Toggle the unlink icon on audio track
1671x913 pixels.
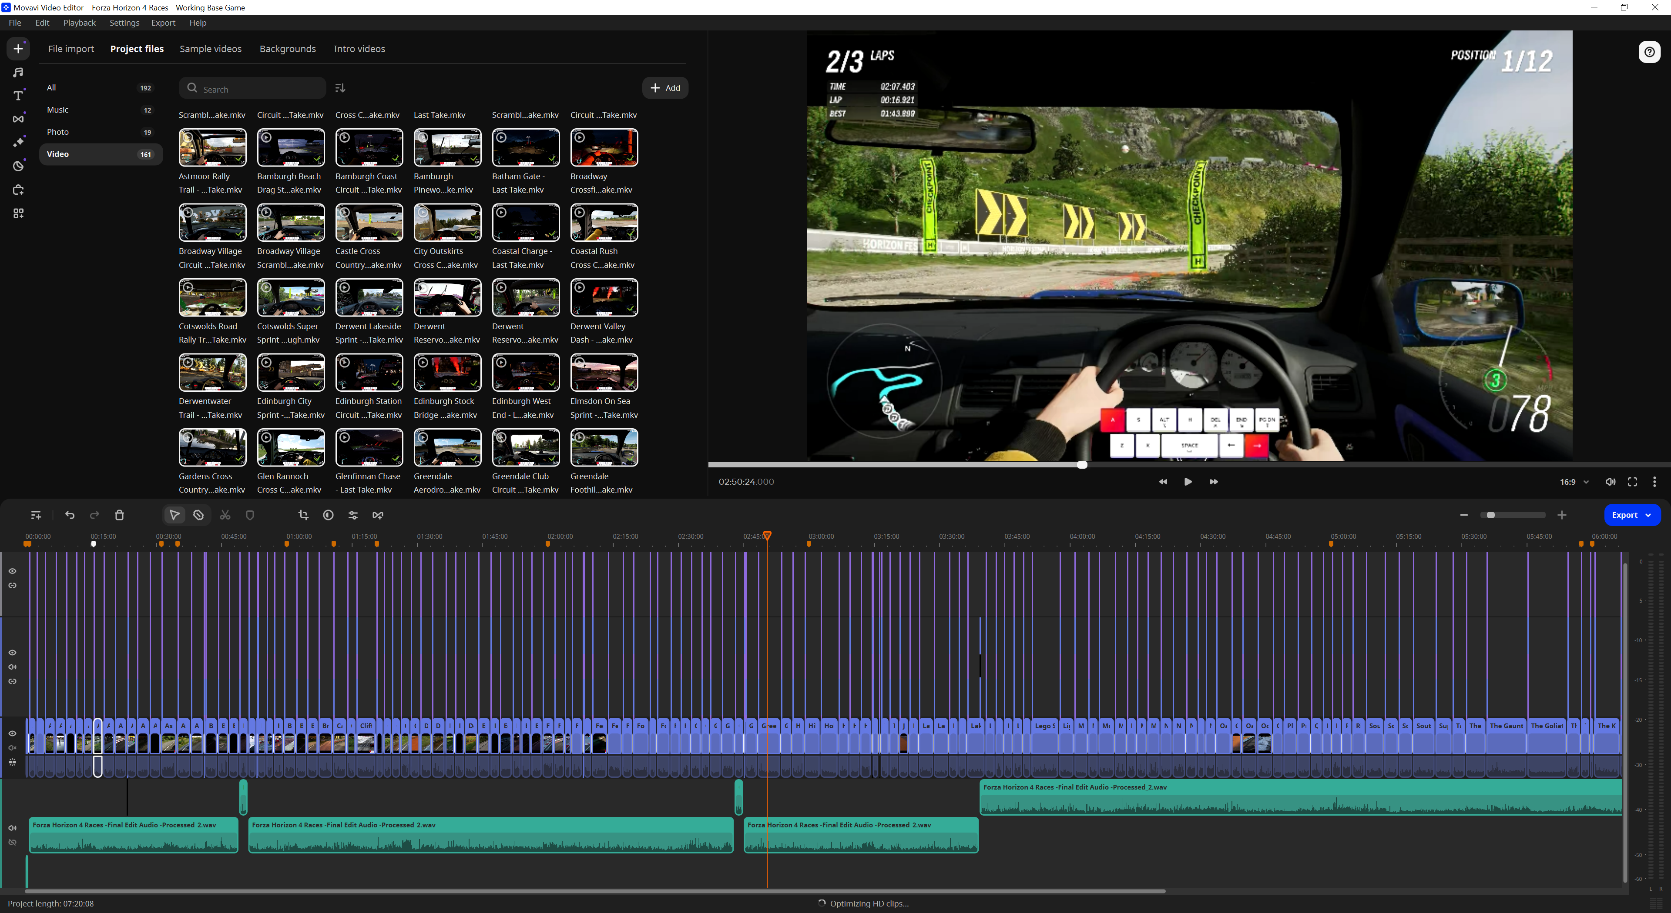click(12, 843)
